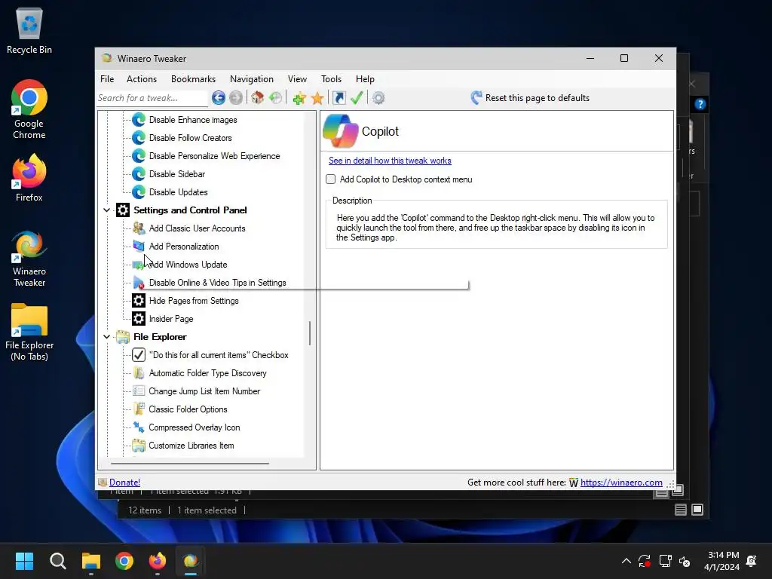The height and width of the screenshot is (579, 772).
Task: Open the Bookmarks menu
Action: (x=193, y=78)
